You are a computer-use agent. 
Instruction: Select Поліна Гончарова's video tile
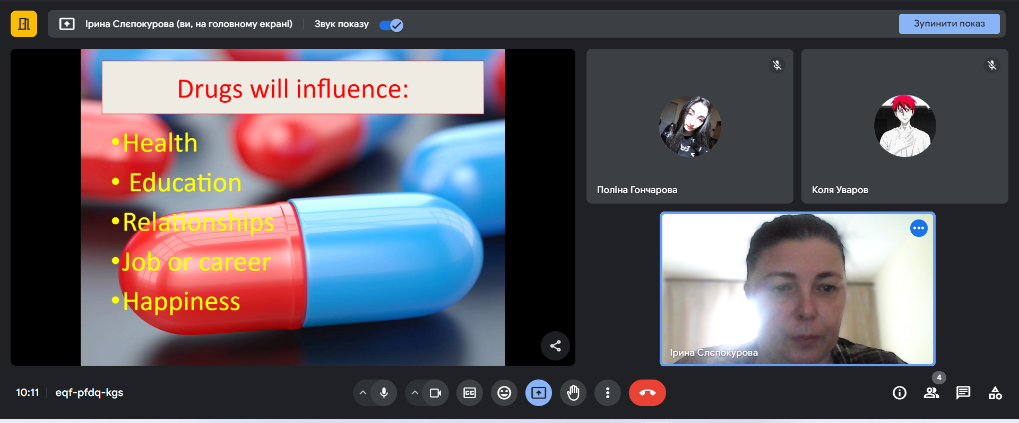point(689,126)
